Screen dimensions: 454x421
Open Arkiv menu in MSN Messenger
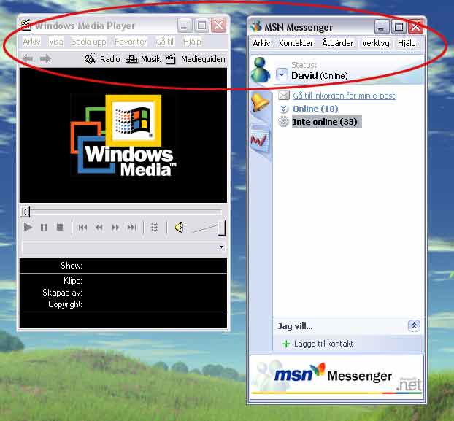point(261,43)
